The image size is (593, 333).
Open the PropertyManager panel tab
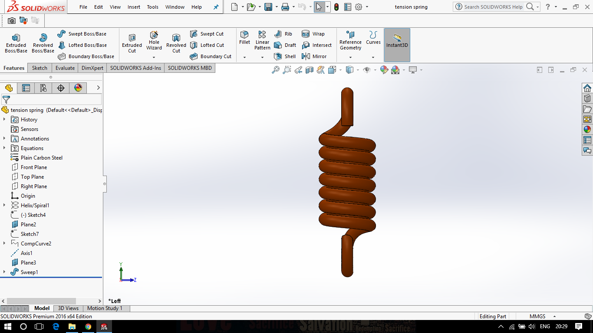click(x=26, y=88)
